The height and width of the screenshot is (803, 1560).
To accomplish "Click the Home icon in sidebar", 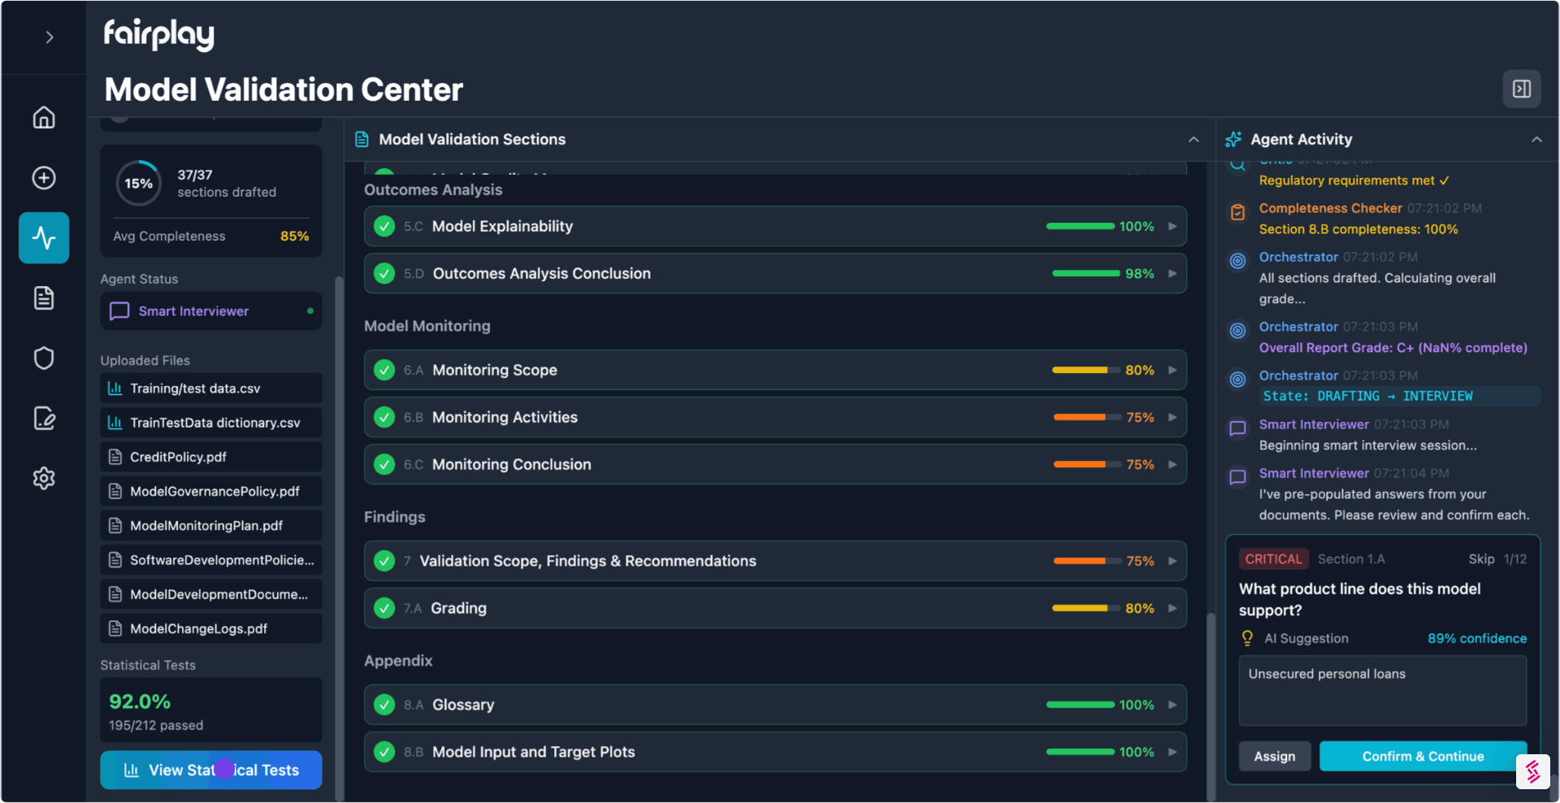I will 44,118.
